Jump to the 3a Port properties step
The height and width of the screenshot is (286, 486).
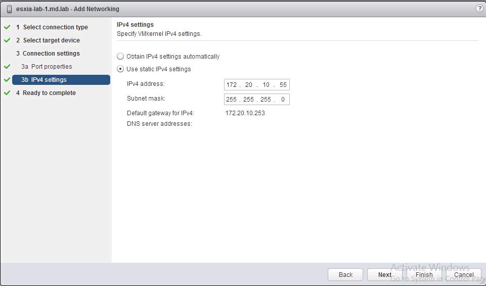pos(51,67)
